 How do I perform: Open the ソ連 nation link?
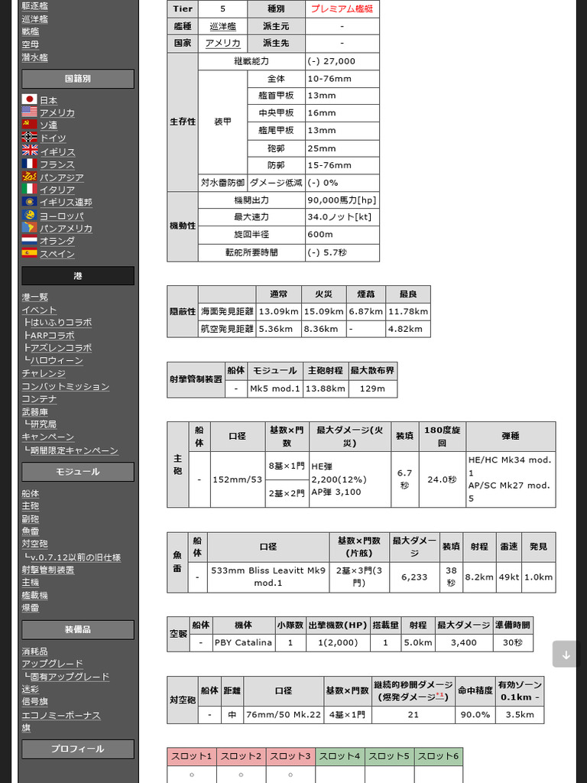49,125
